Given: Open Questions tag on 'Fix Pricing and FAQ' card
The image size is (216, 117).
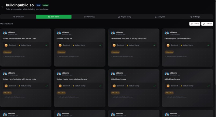Looking at the screenshot, I should (x=169, y=52).
